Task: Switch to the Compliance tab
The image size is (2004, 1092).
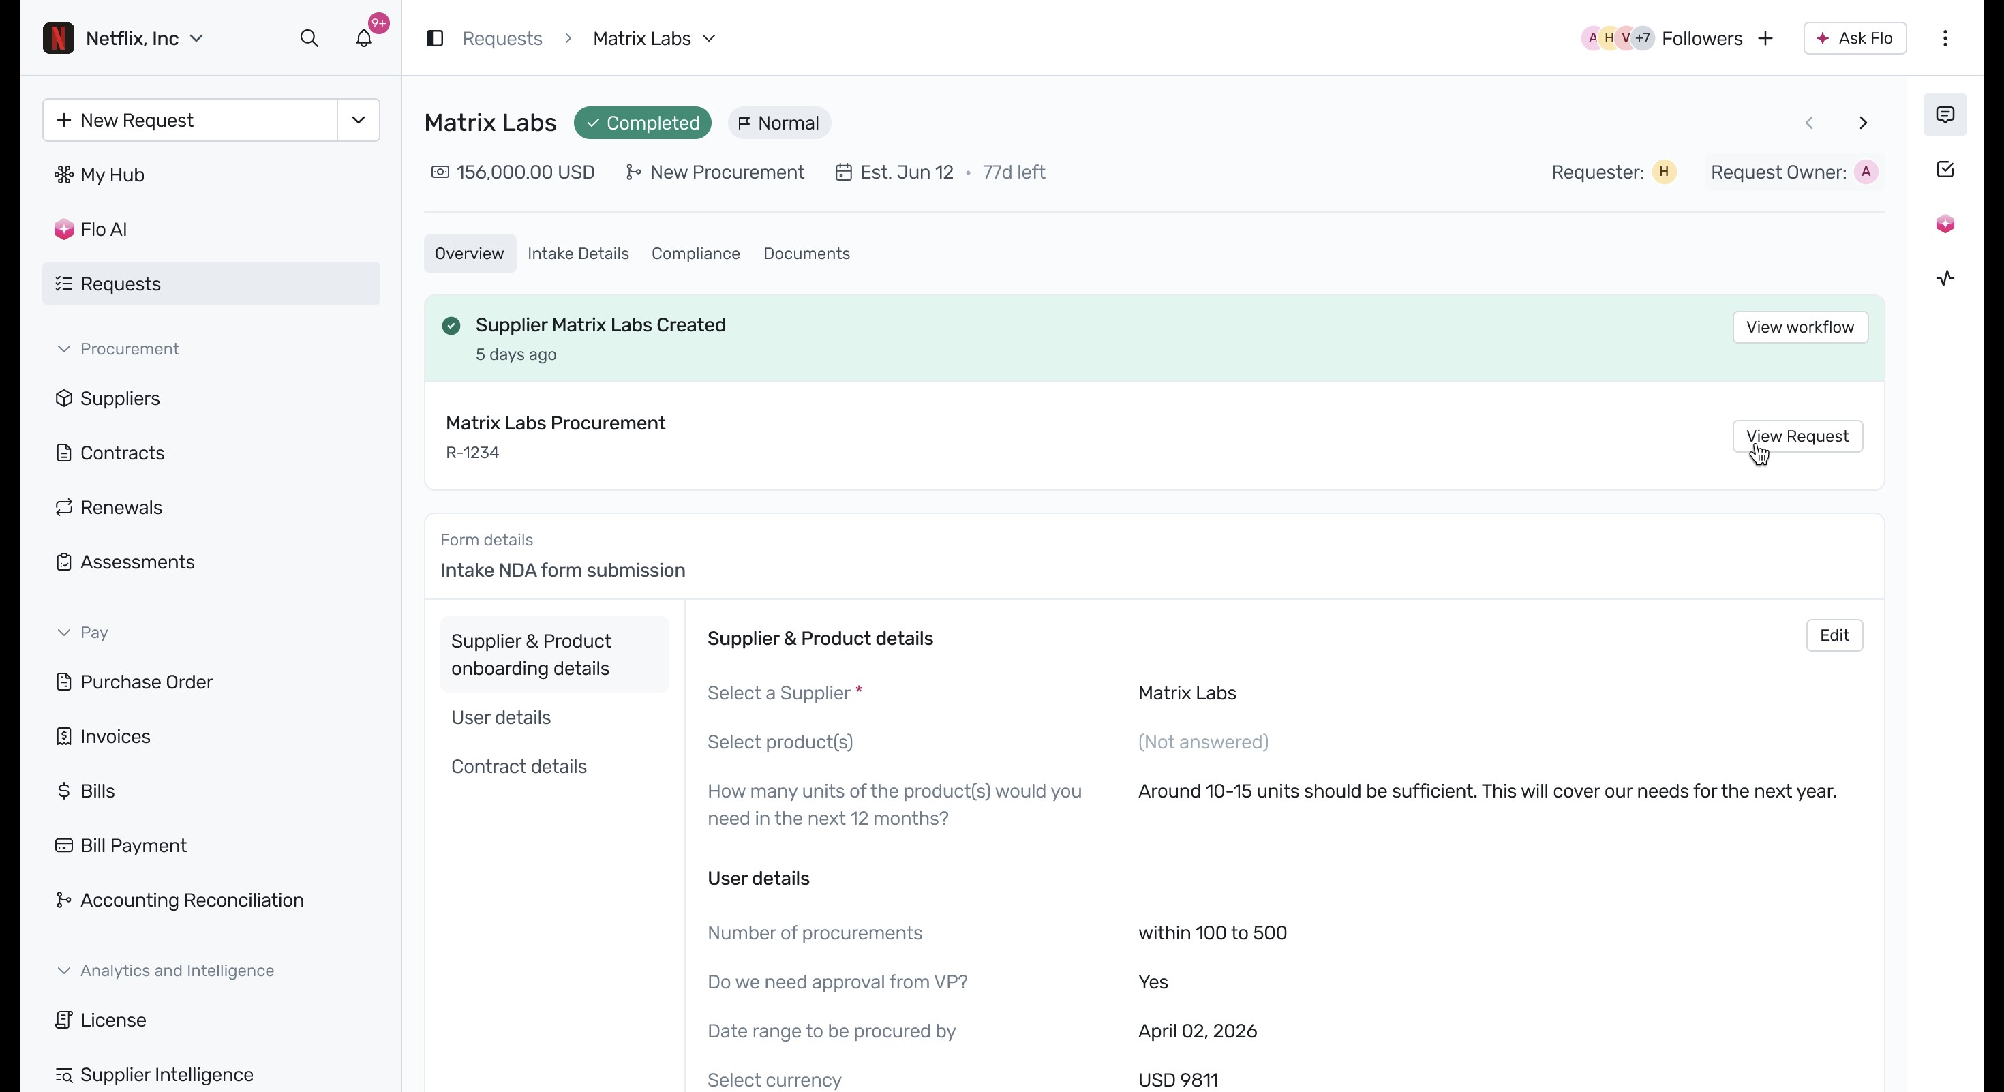Action: point(695,254)
